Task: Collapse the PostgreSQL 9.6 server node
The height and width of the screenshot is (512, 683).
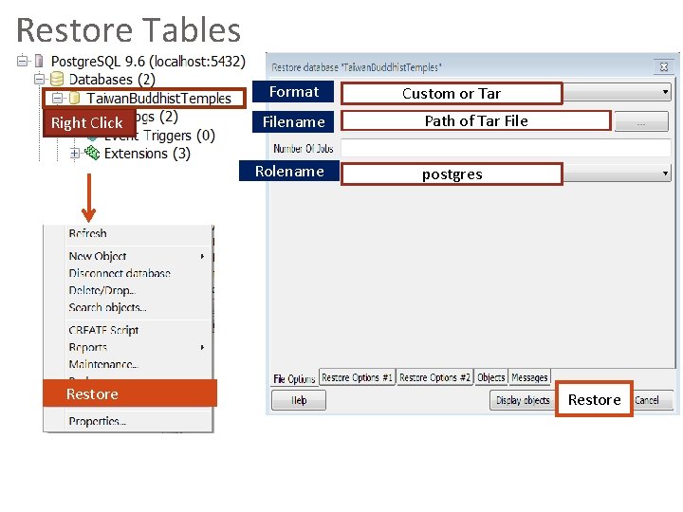Action: coord(22,61)
